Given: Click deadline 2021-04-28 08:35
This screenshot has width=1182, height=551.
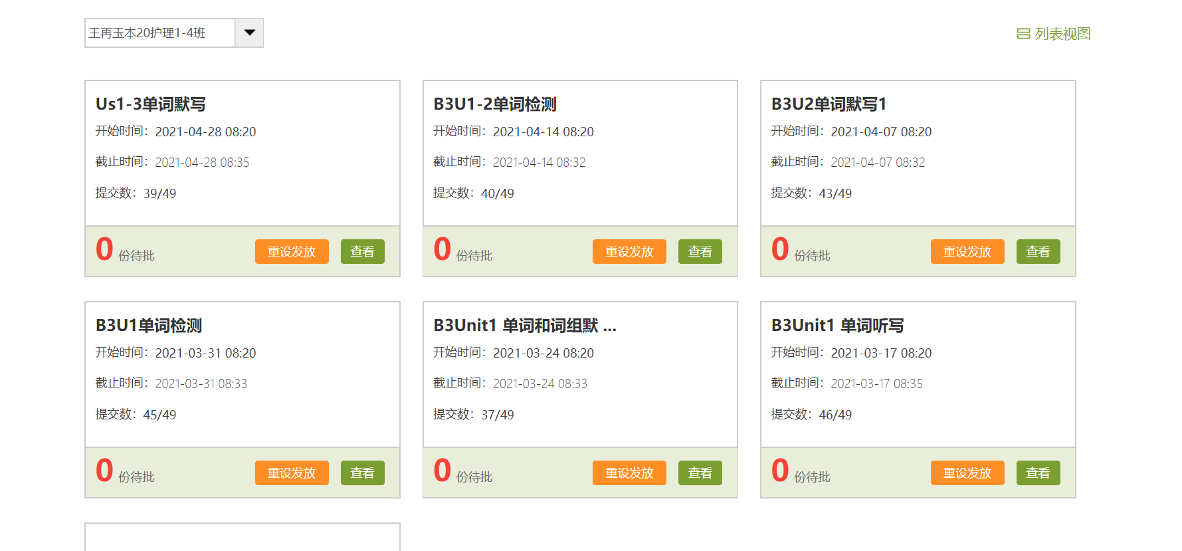Looking at the screenshot, I should (x=202, y=162).
